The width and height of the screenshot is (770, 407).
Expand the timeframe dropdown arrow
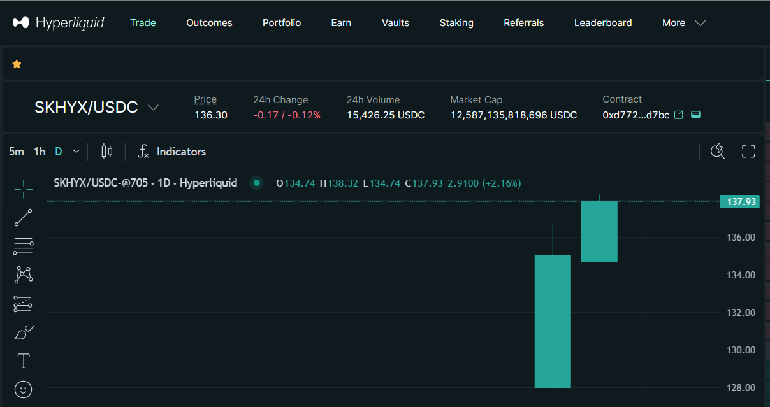pos(76,152)
